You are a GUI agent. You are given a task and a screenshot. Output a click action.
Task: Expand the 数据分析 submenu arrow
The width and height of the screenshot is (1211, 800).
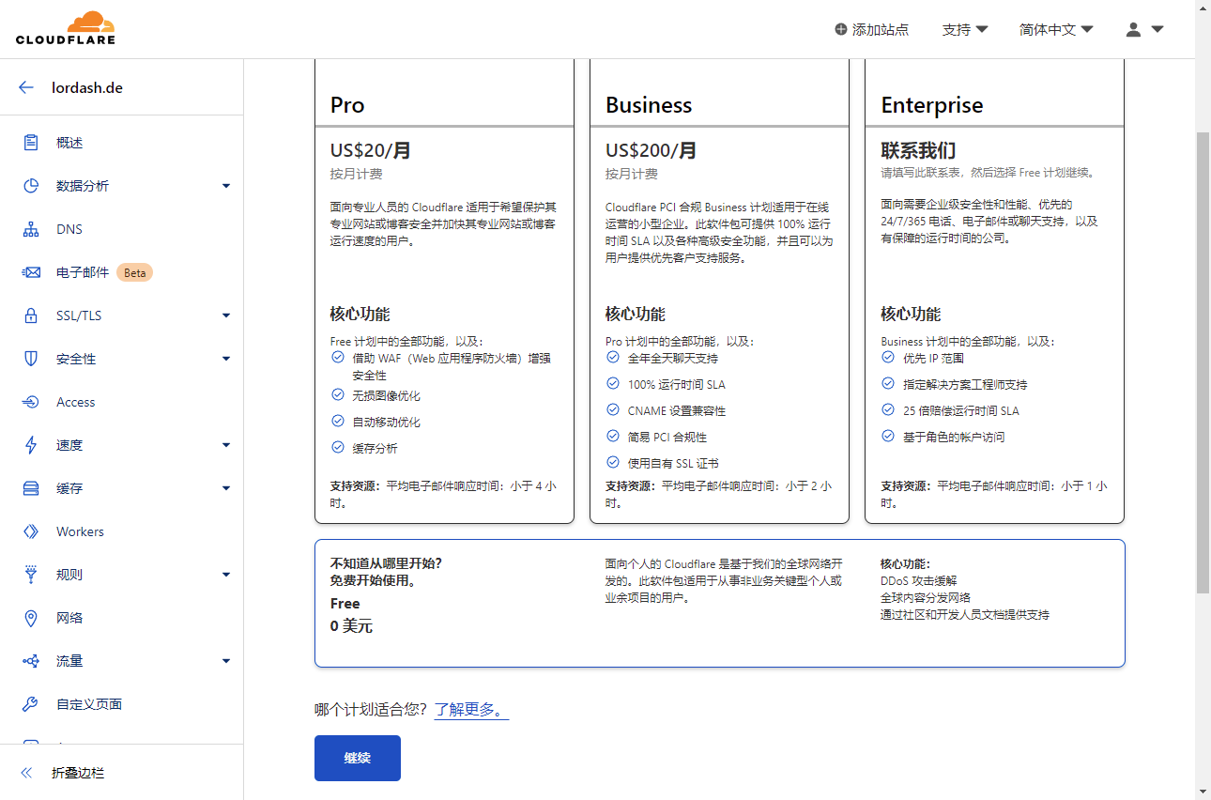click(226, 186)
